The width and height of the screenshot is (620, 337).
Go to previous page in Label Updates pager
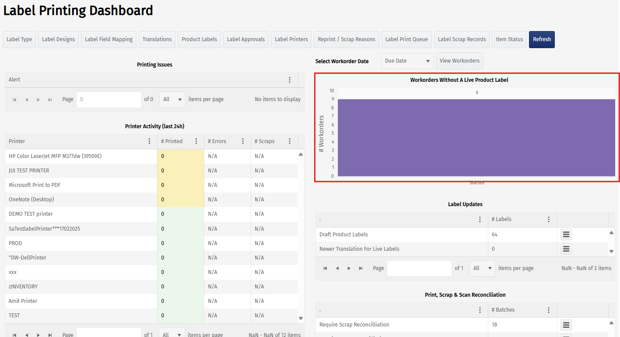[x=337, y=268]
